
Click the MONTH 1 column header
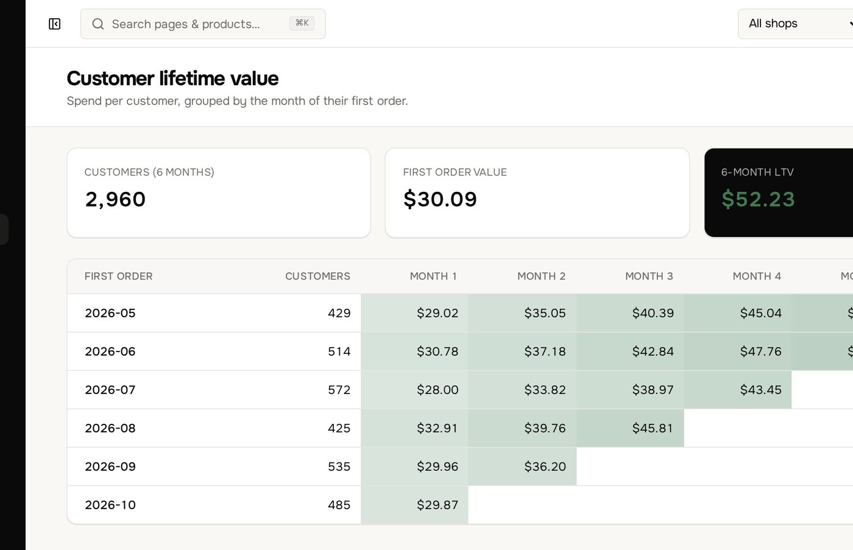(433, 276)
